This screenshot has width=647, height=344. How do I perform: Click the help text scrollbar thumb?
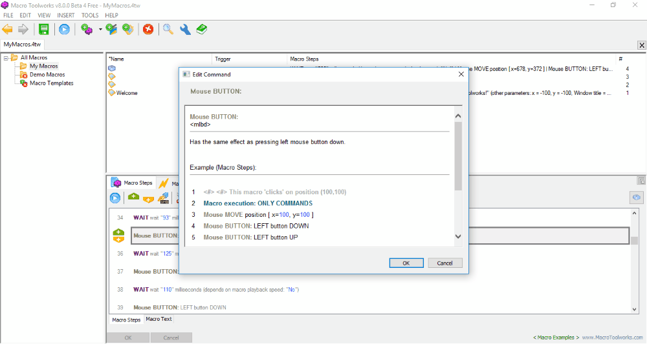point(458,156)
